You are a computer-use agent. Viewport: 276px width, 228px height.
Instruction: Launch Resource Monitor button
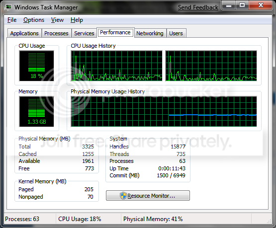[x=148, y=196]
